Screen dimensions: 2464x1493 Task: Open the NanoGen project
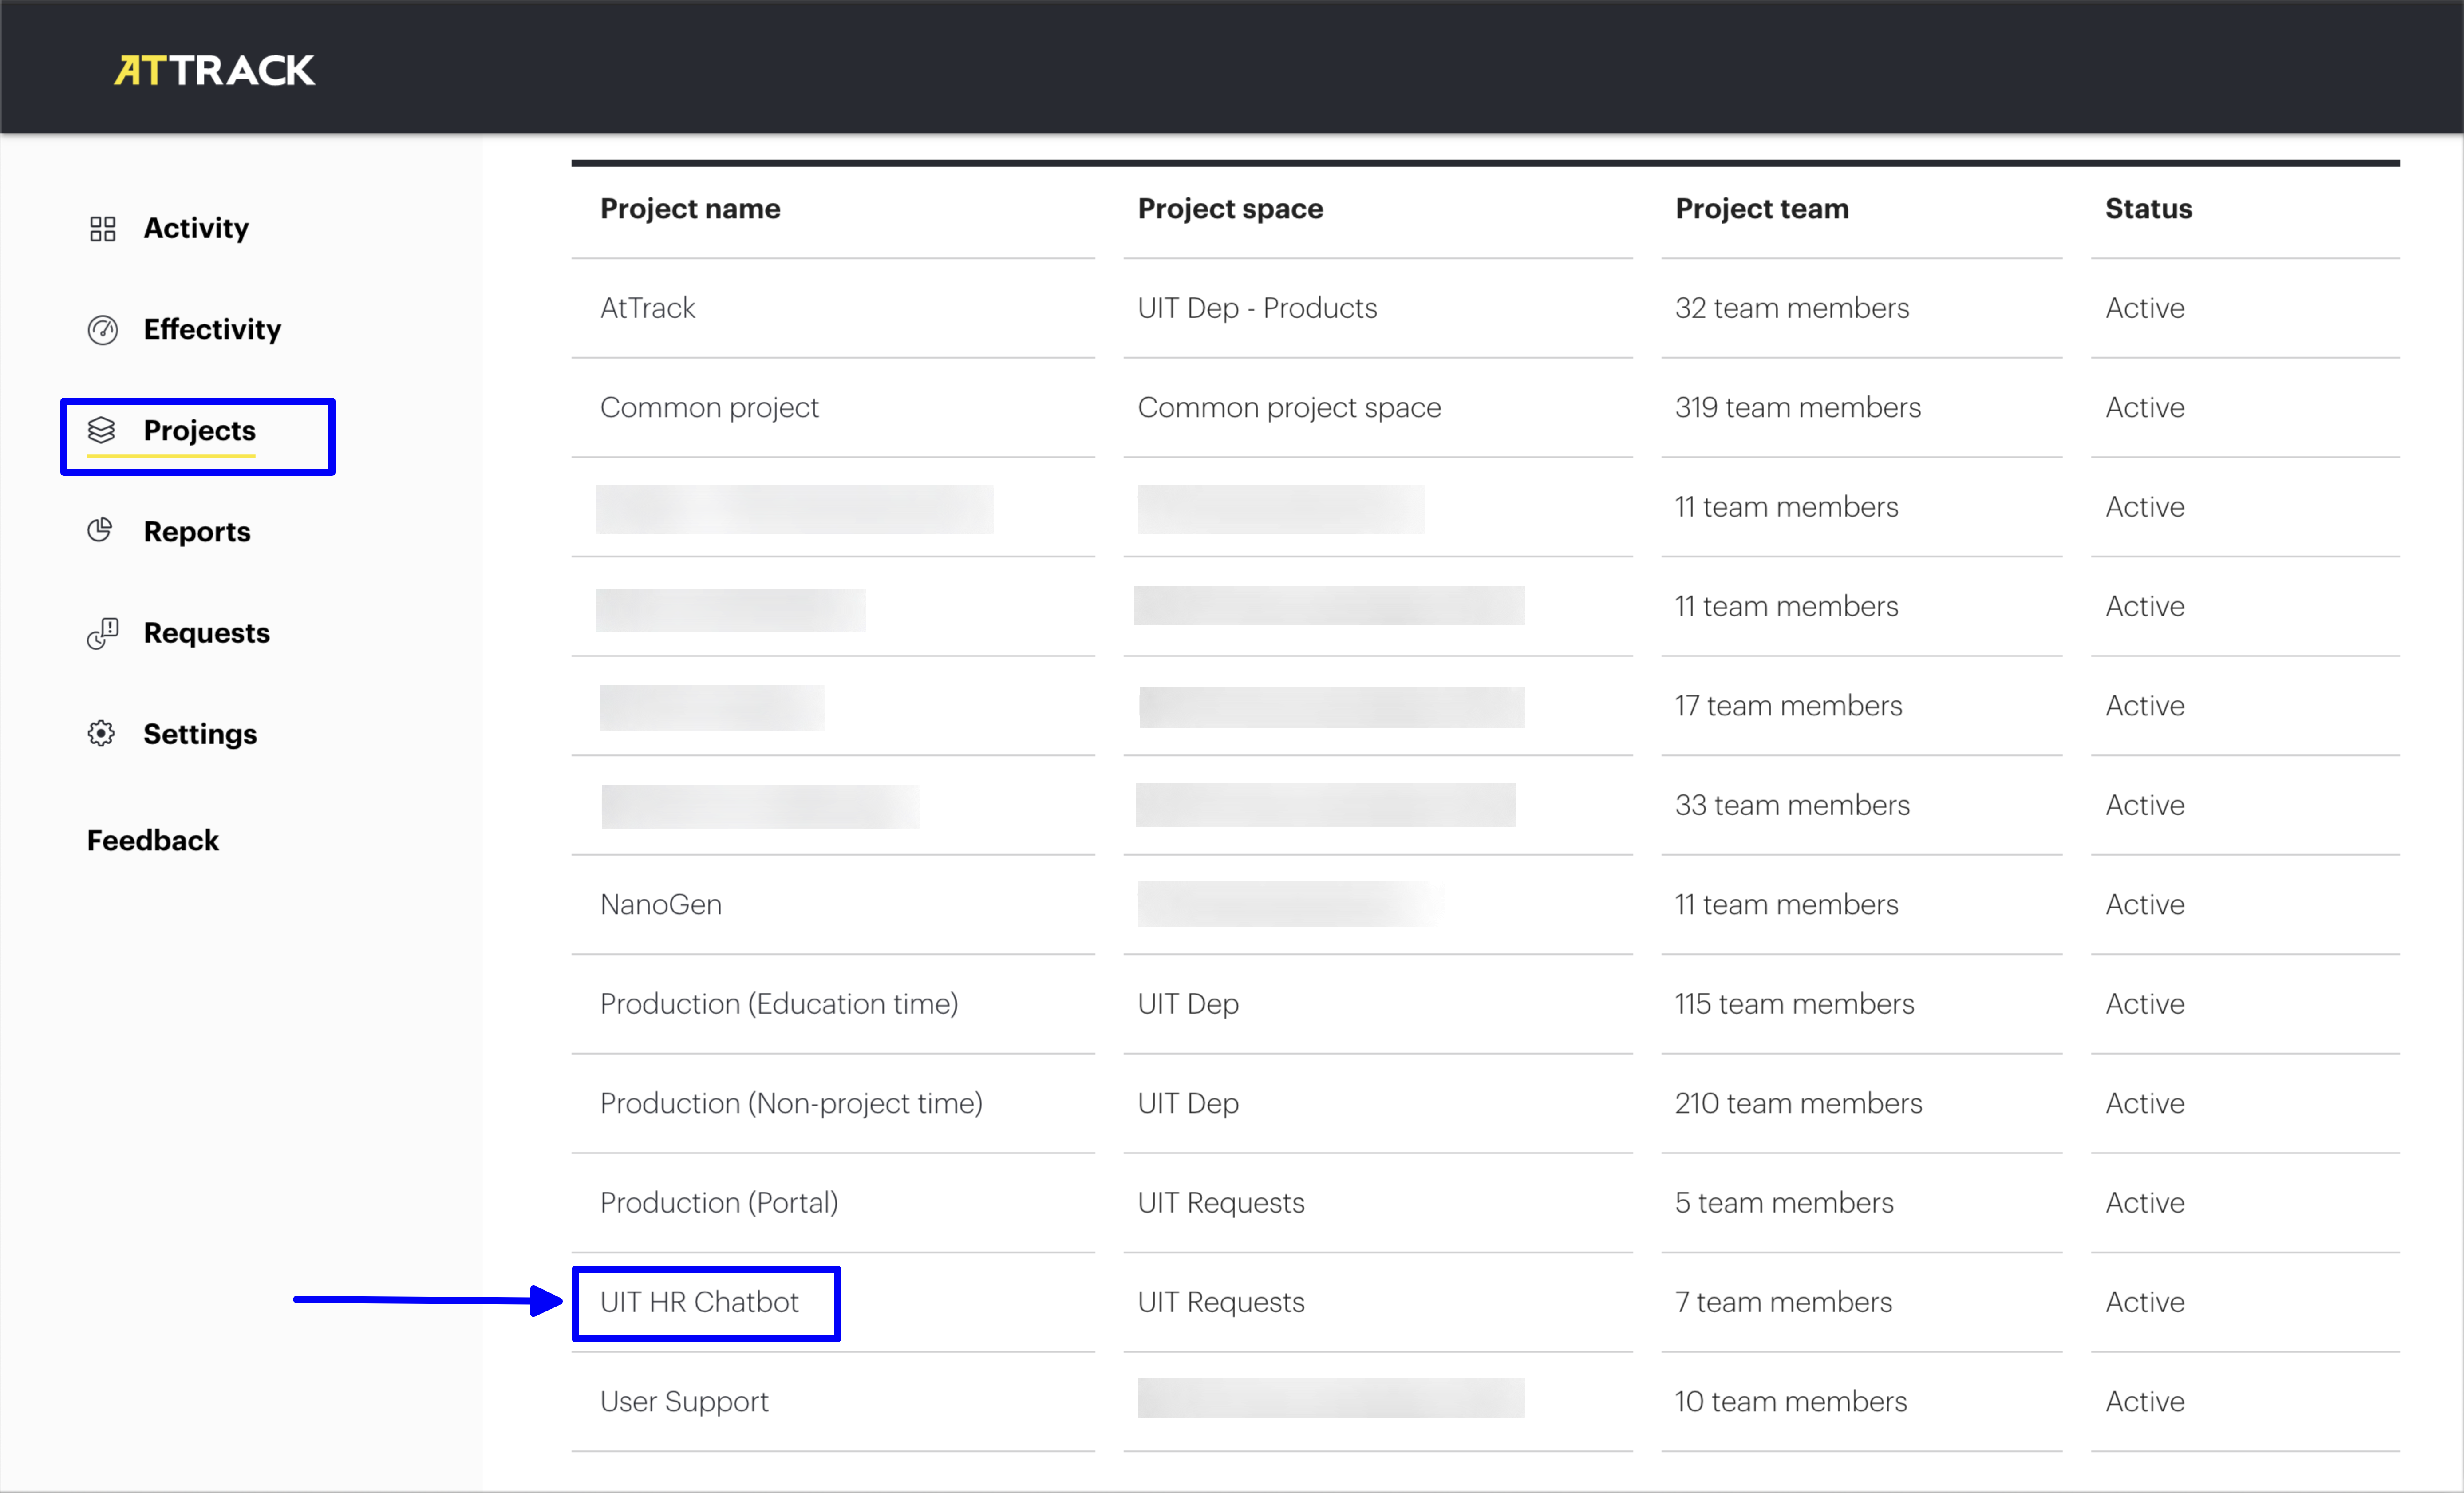click(x=661, y=905)
